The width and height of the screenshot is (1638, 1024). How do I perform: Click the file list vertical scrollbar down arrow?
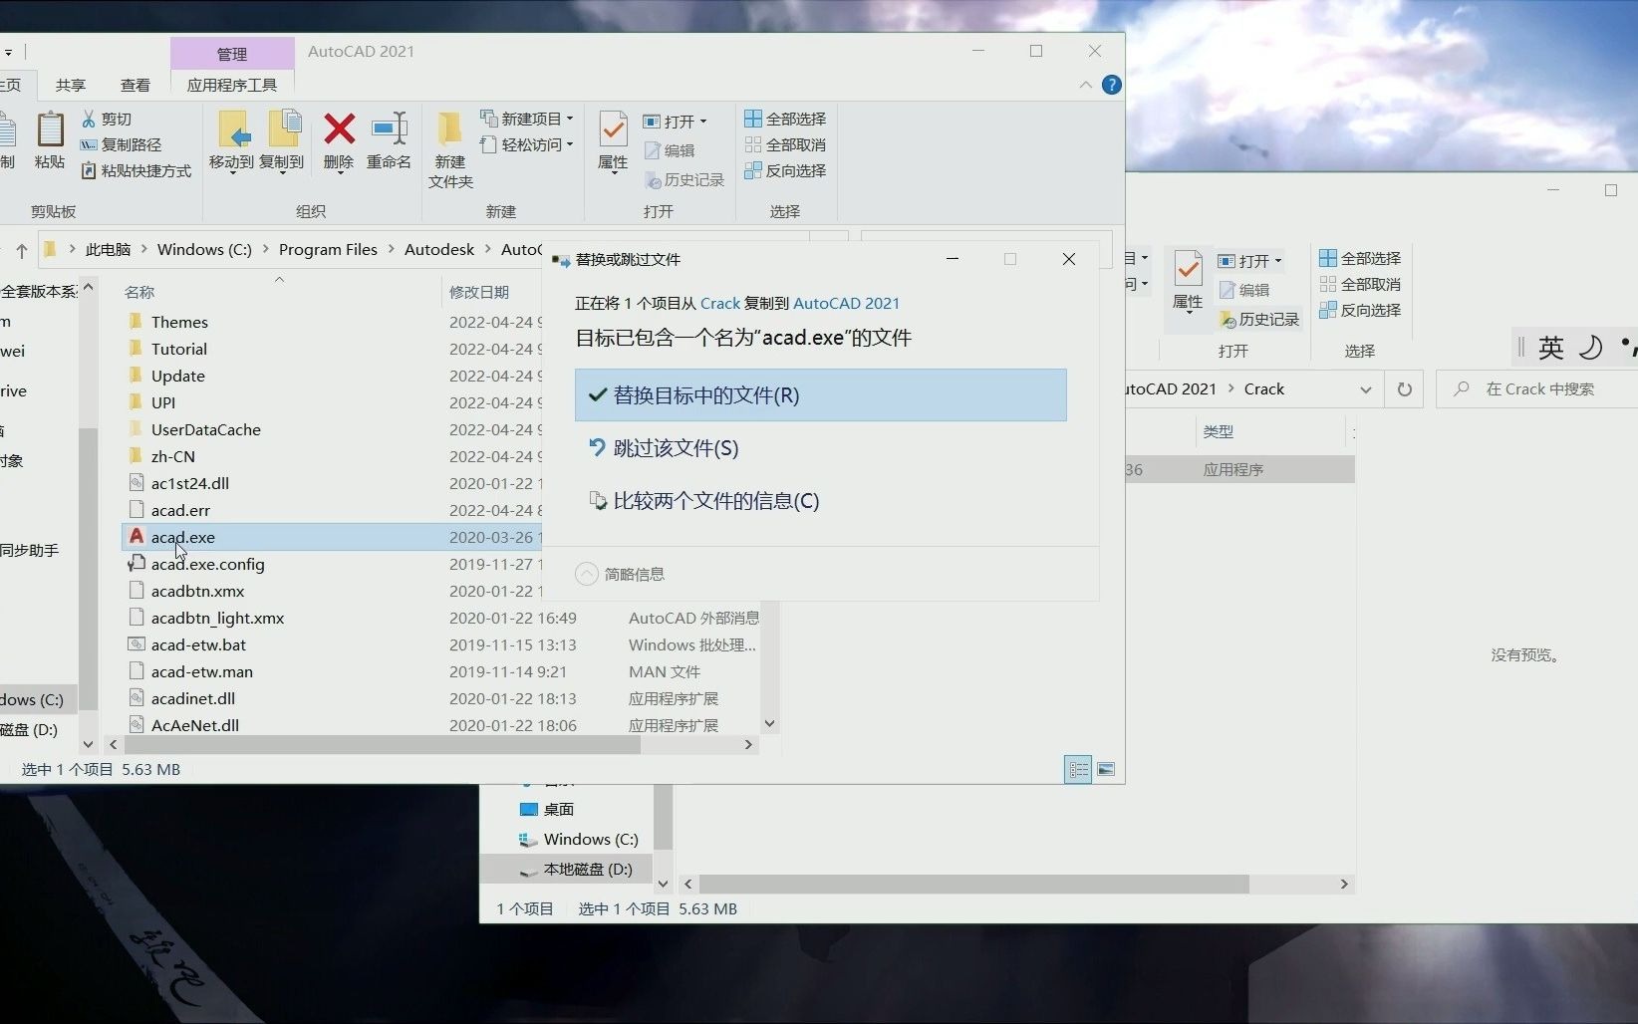[769, 723]
